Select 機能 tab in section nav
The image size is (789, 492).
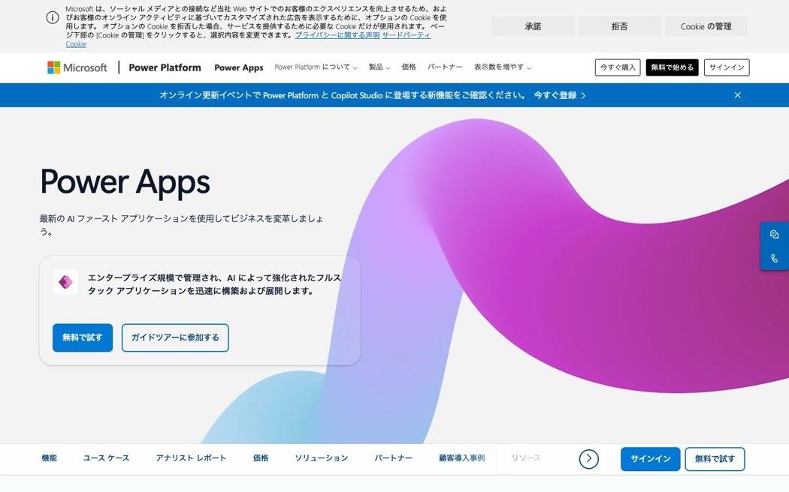pos(50,458)
